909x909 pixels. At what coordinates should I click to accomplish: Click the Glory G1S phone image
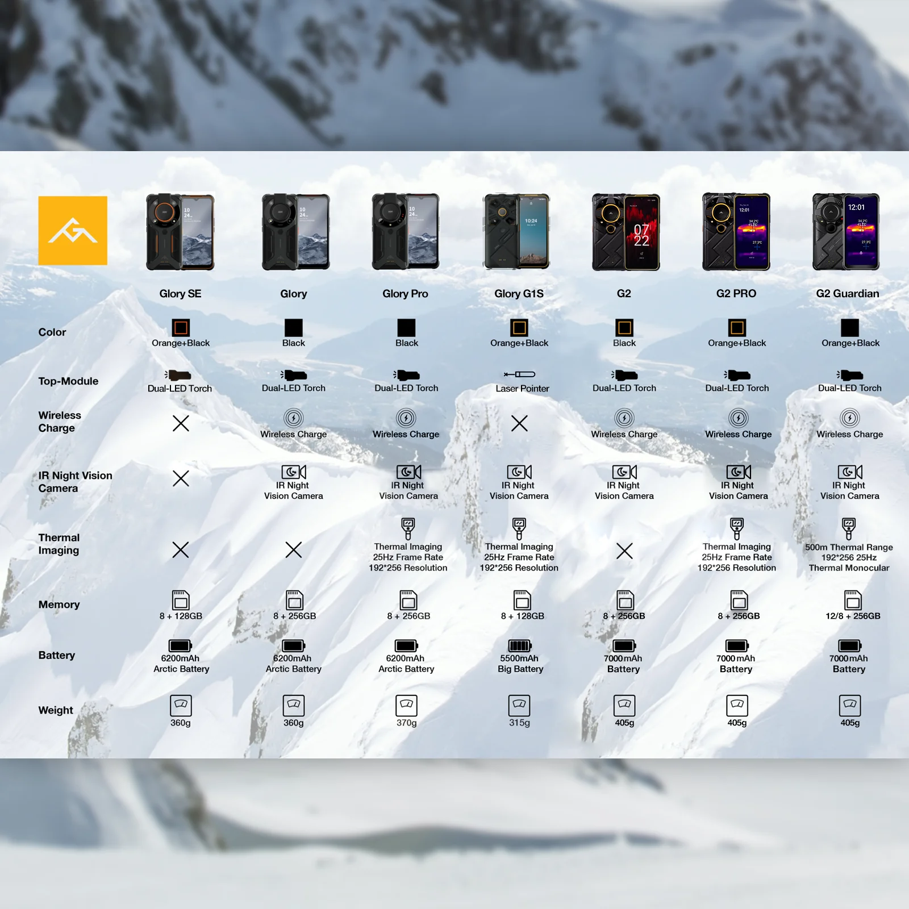516,231
